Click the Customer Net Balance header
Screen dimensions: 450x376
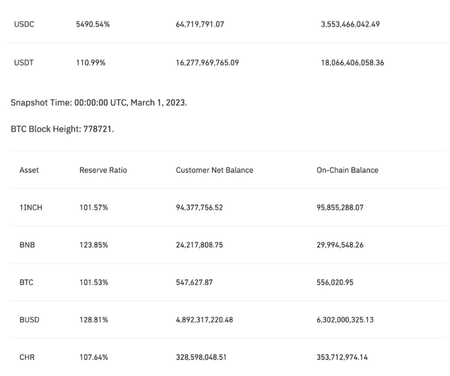point(214,170)
